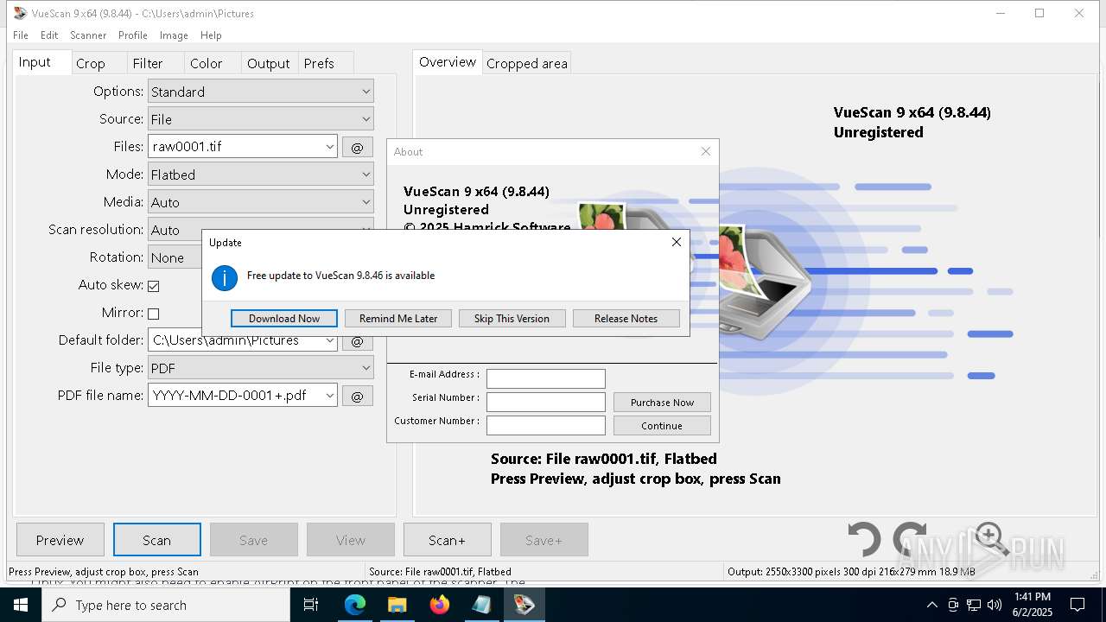Image resolution: width=1106 pixels, height=622 pixels.
Task: Open the Mode dropdown showing Flatbed
Action: pos(261,175)
